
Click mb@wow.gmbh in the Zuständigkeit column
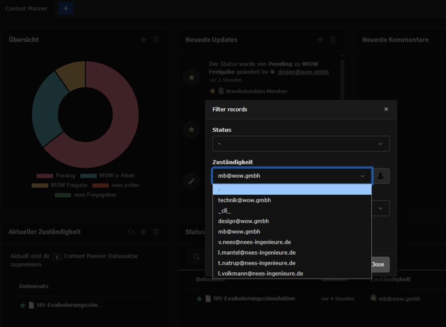coord(399,299)
